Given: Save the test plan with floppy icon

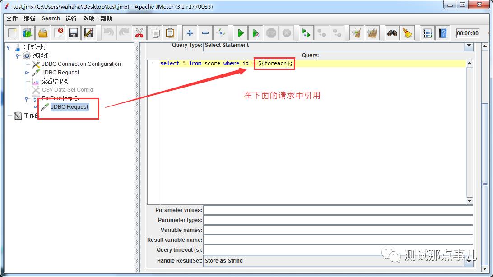Looking at the screenshot, I should coord(74,32).
